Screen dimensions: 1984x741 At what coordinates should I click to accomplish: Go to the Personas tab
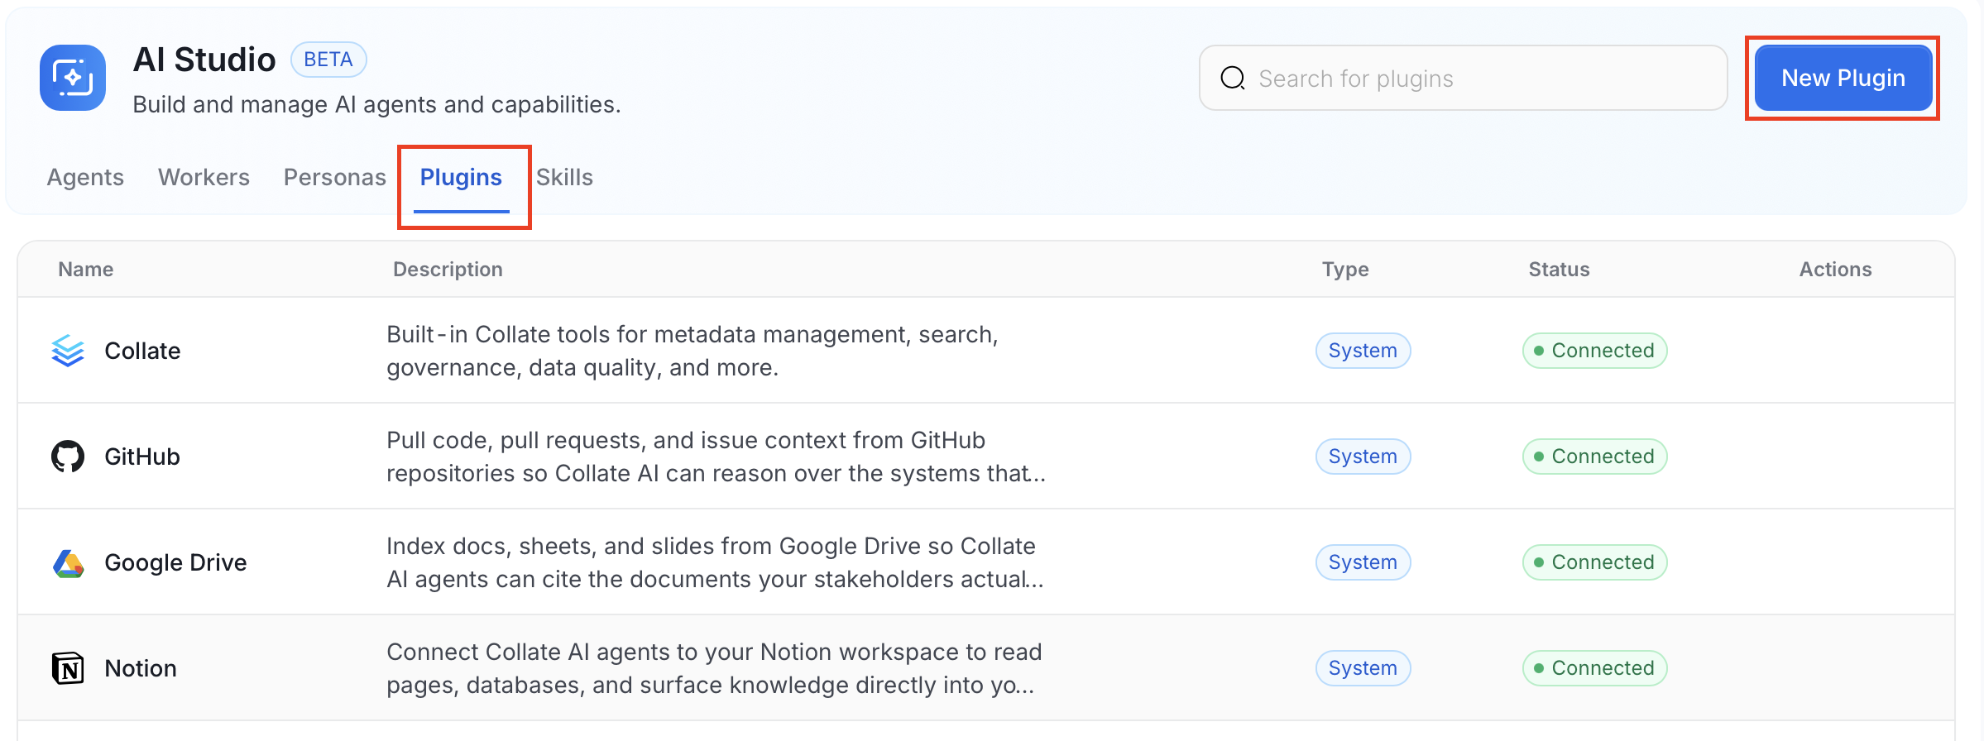point(334,177)
